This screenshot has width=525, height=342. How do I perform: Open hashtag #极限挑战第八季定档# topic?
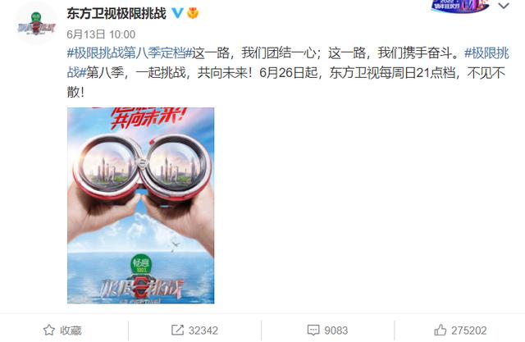pyautogui.click(x=130, y=52)
